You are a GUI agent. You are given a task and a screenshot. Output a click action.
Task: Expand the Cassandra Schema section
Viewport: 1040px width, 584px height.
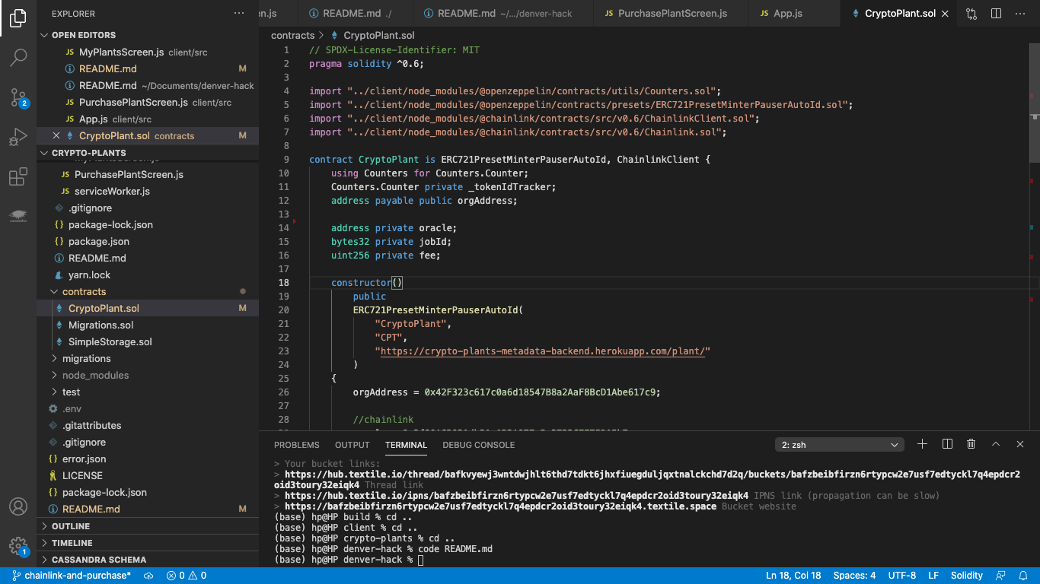(x=148, y=560)
